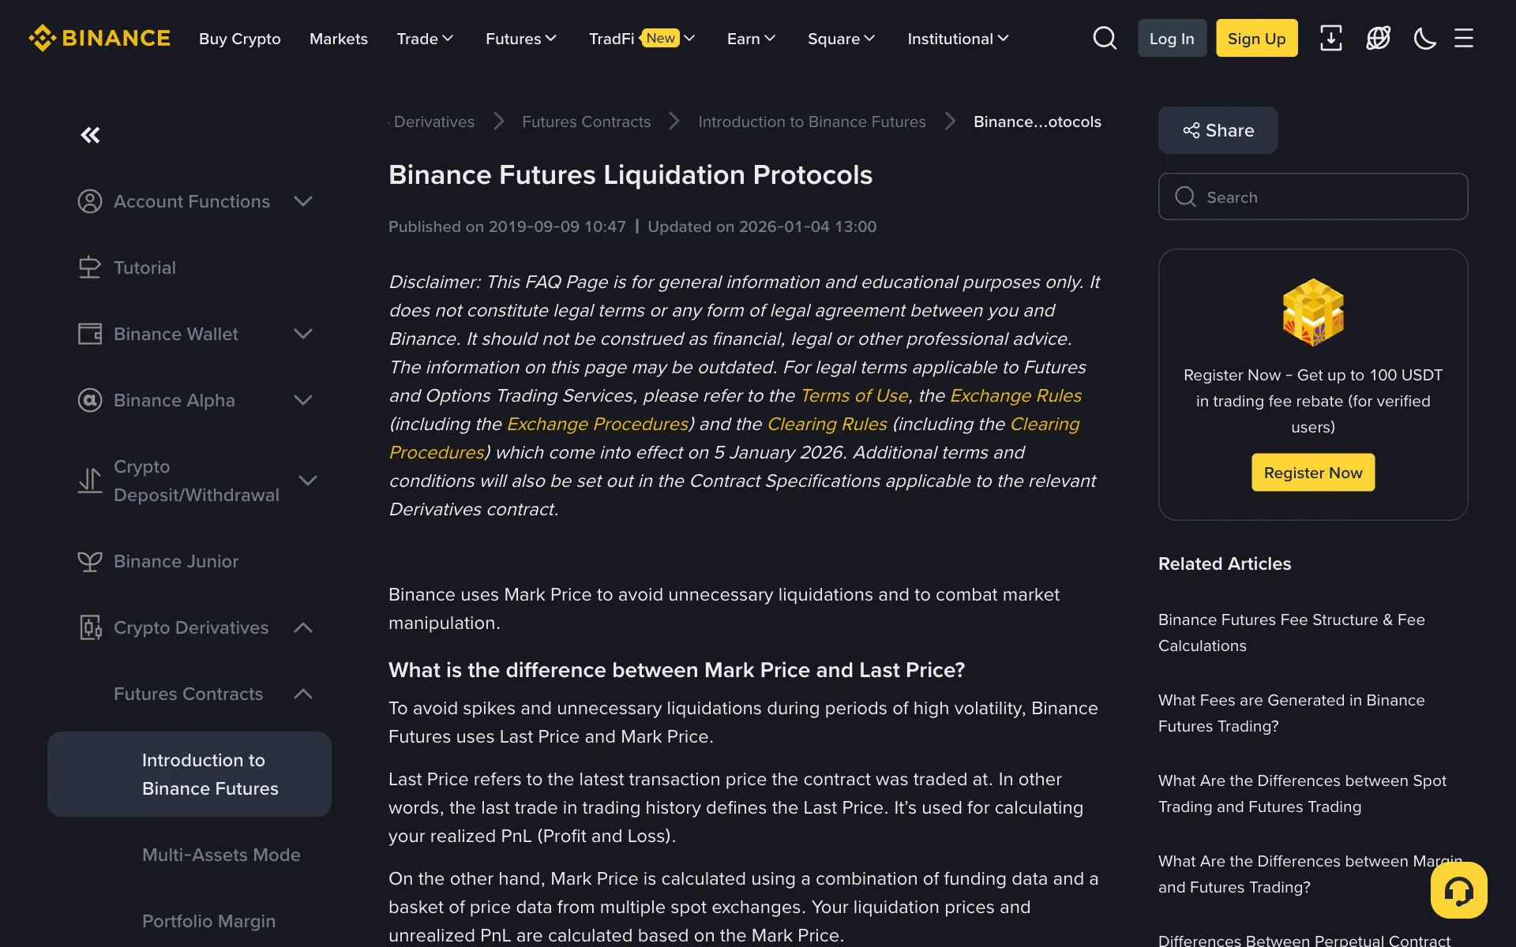Open the support chat headset icon
This screenshot has width=1516, height=947.
(1459, 890)
